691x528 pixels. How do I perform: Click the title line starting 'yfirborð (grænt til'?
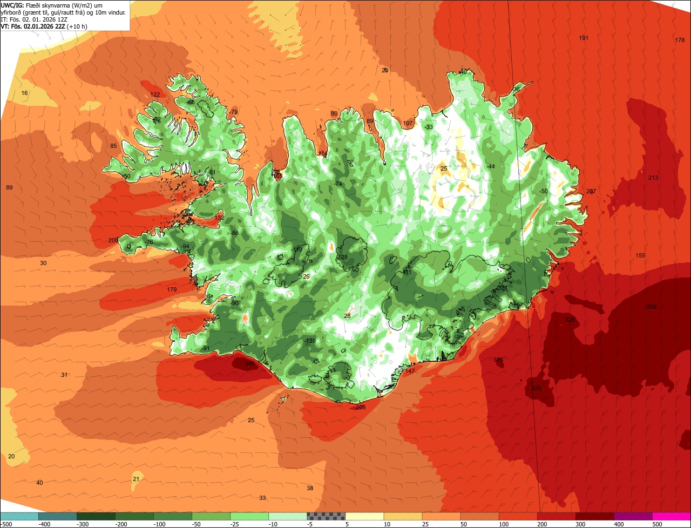click(x=64, y=12)
